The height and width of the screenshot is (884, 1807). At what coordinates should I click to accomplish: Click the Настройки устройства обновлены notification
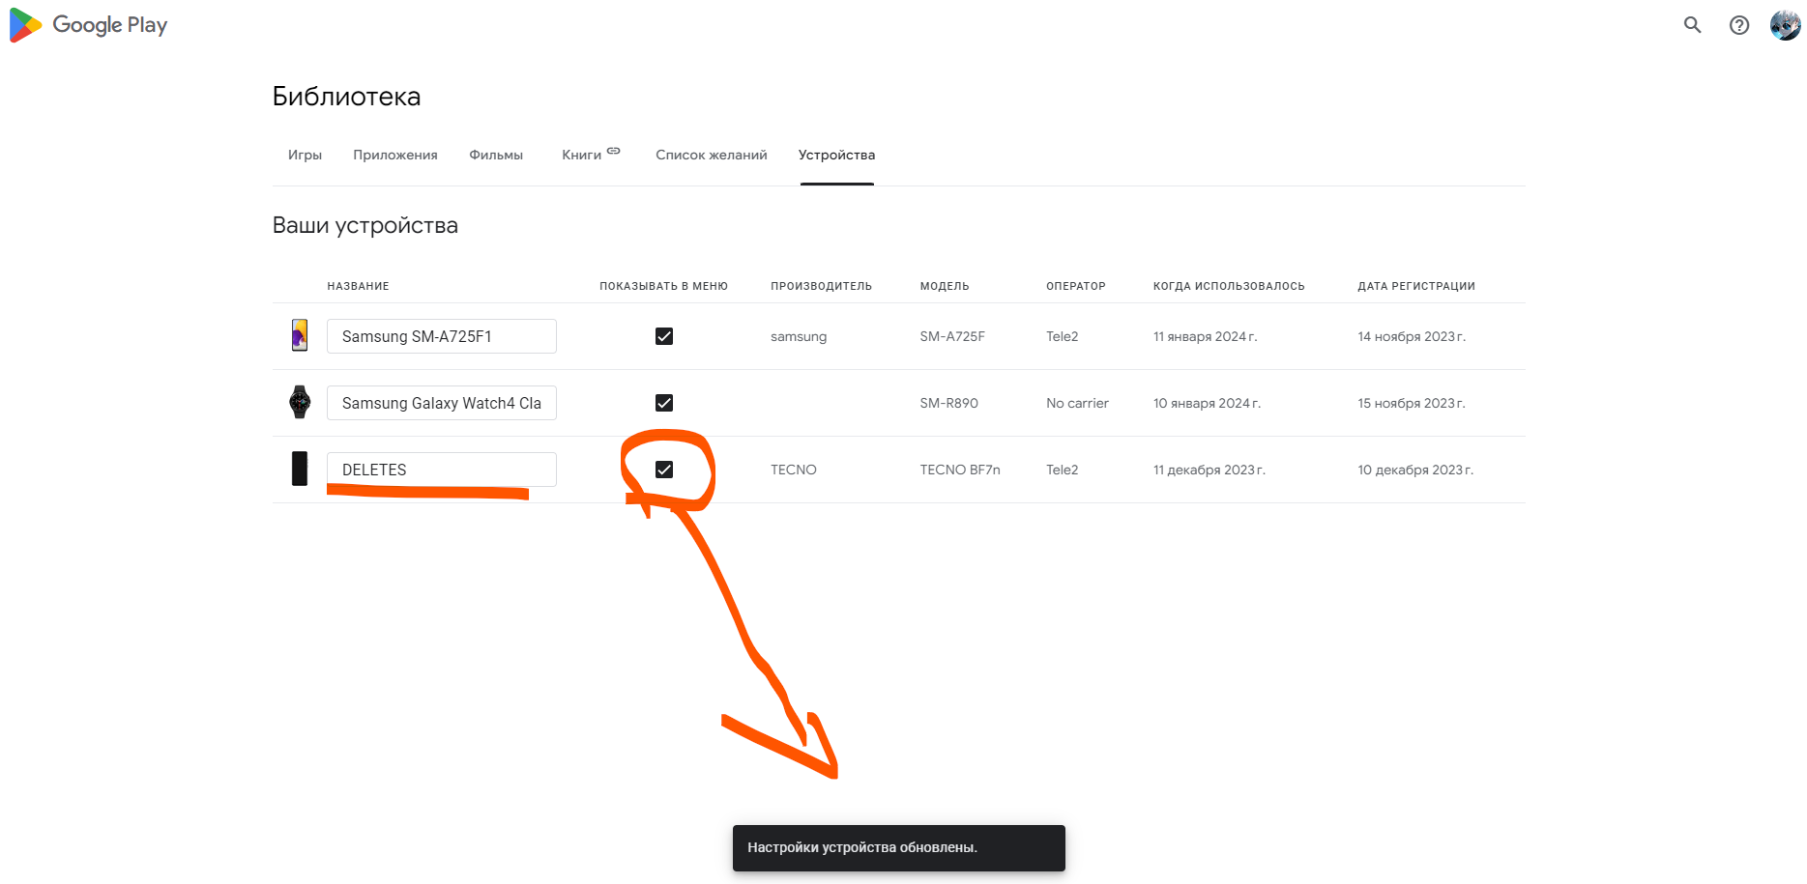pos(899,848)
